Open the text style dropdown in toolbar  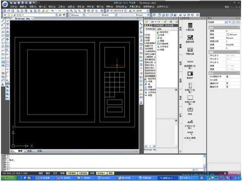pos(119,11)
